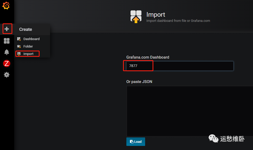Click the Import page title text
Screen dimensions: 253x150
pyautogui.click(x=156, y=15)
